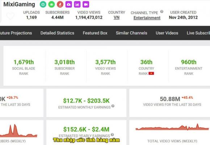Click the -45.4% views change indicator
The image size is (210, 145).
tap(187, 98)
